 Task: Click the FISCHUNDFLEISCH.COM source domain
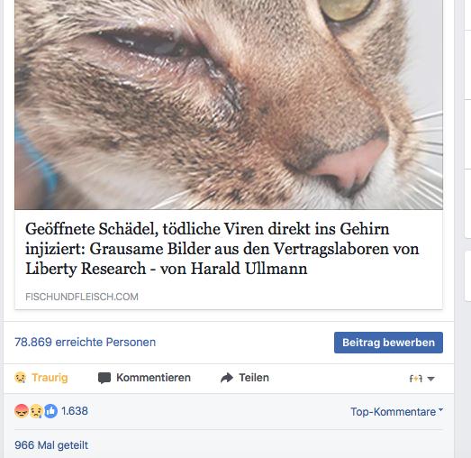[x=82, y=297]
